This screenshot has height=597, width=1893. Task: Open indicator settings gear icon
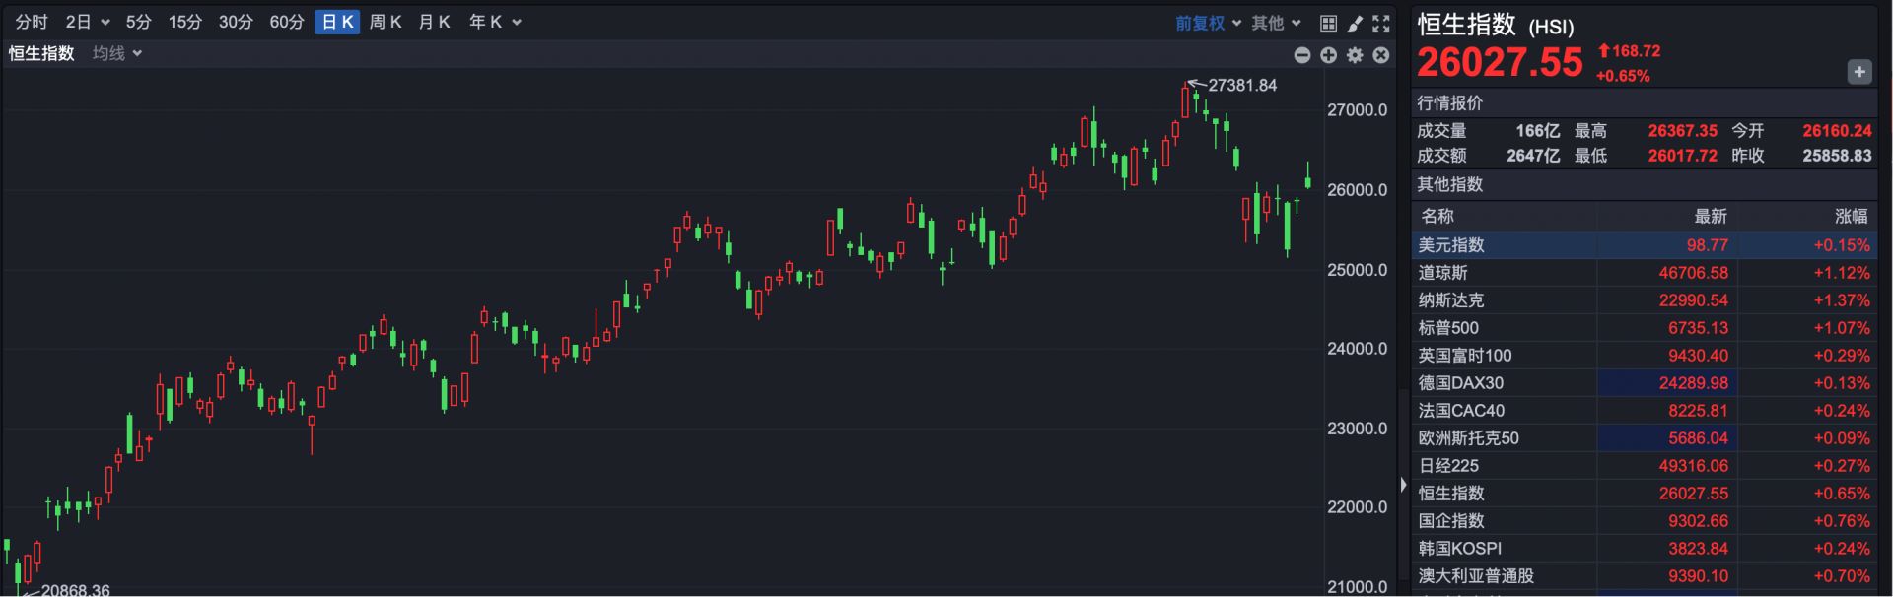(1355, 55)
